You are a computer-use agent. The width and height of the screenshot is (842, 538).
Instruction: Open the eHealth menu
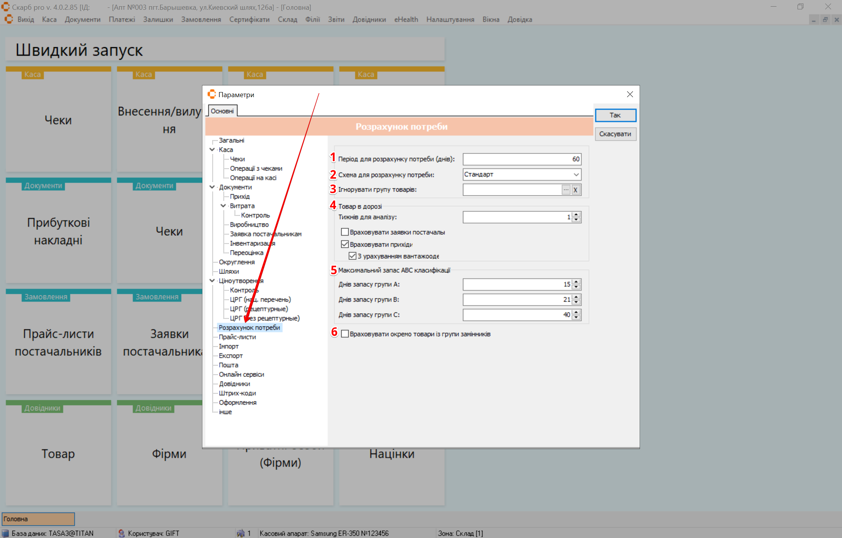pyautogui.click(x=406, y=20)
